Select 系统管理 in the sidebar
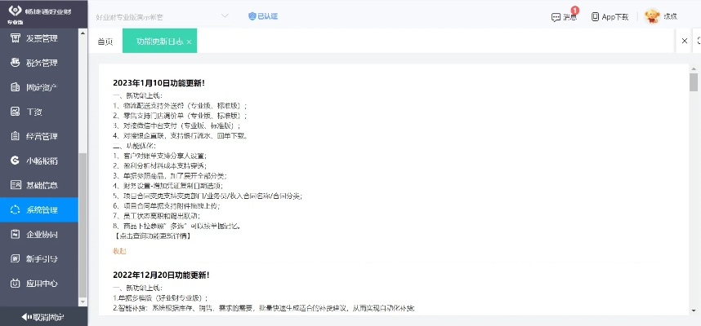701x326 pixels. (x=41, y=209)
